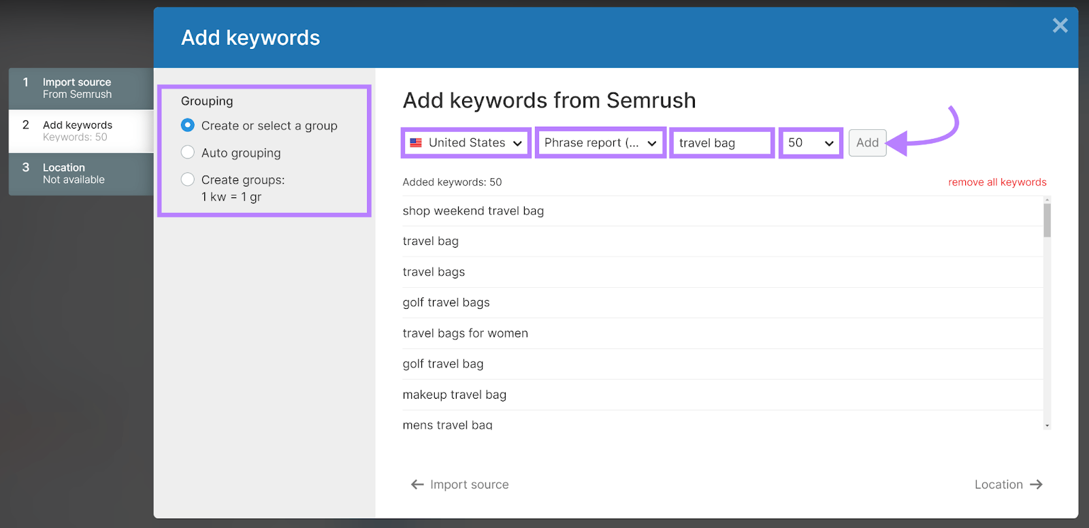The width and height of the screenshot is (1089, 528).
Task: Select Create or select a group option
Action: point(188,125)
